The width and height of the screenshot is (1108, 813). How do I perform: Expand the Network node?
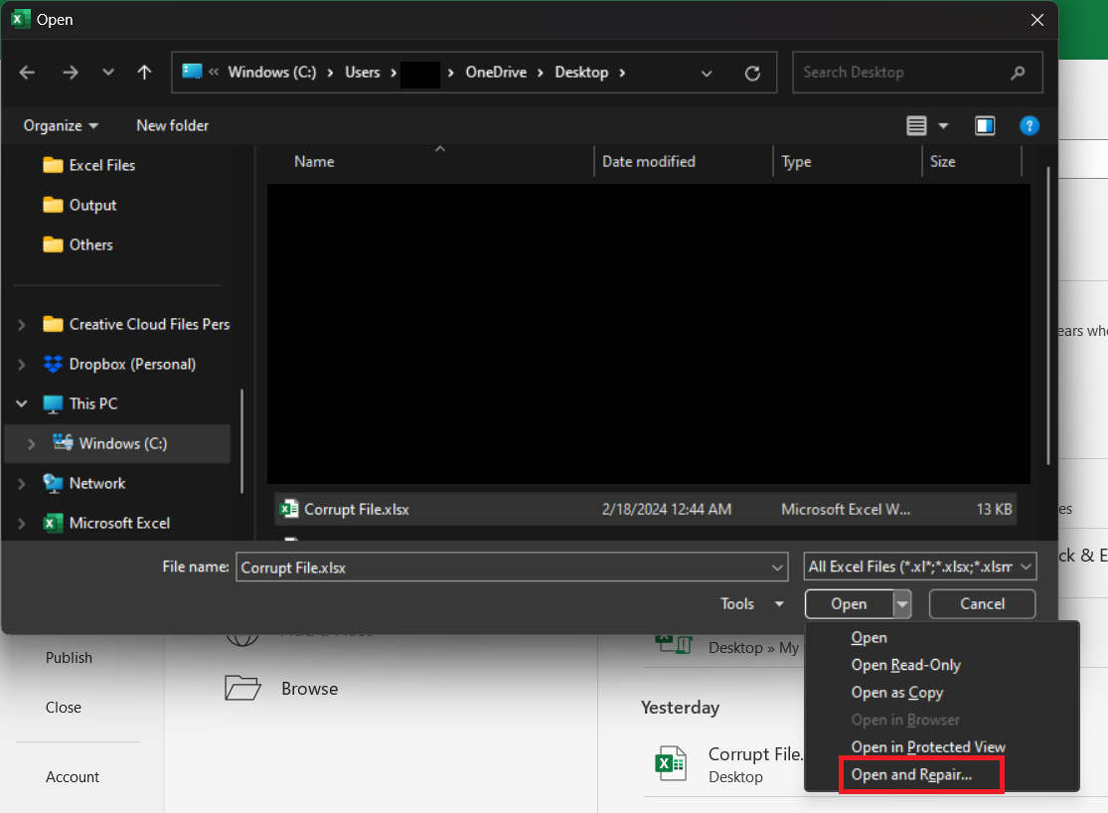21,484
